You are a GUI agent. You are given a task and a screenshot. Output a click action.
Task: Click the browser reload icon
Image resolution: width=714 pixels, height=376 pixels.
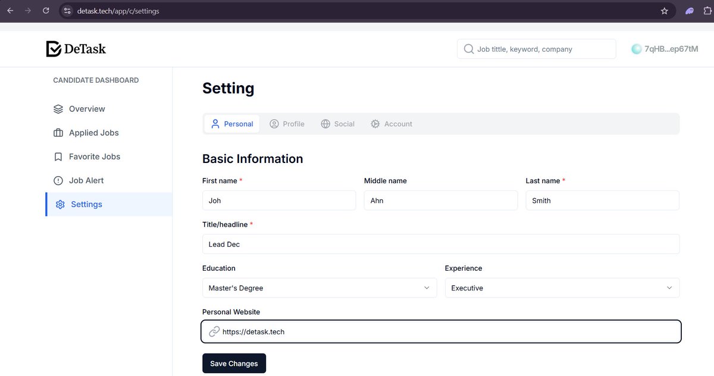click(45, 10)
